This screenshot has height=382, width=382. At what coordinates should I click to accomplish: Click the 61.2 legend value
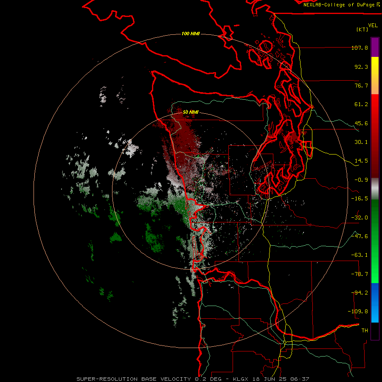point(361,104)
